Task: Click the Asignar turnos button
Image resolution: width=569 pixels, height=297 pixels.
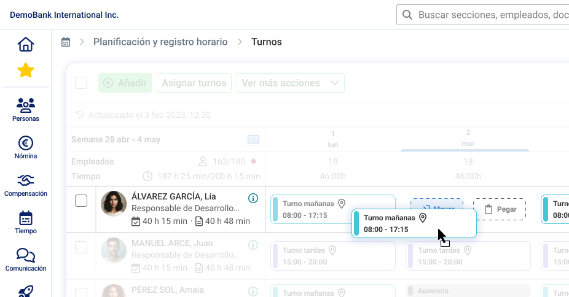Action: [x=194, y=83]
